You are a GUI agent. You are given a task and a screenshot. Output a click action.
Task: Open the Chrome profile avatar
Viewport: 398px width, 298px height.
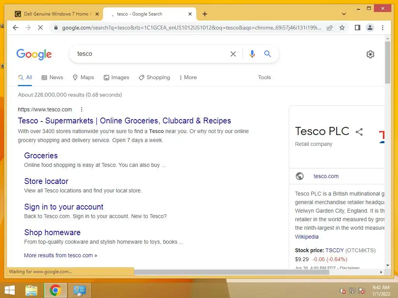click(370, 28)
